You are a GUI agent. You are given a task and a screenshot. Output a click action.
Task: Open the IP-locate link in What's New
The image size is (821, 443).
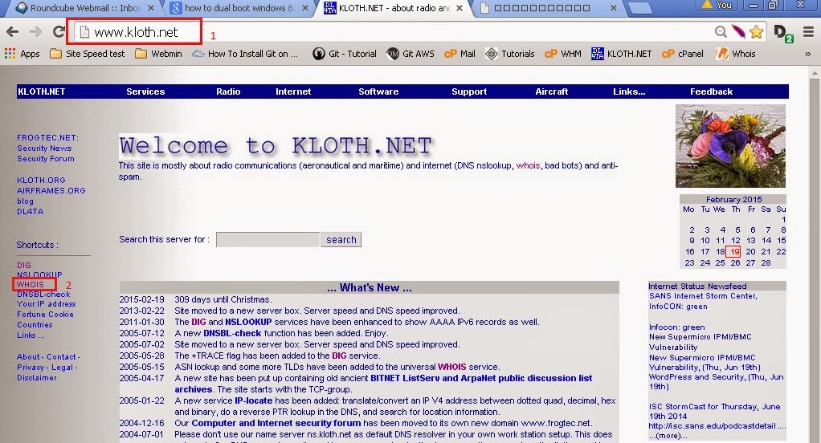[253, 400]
